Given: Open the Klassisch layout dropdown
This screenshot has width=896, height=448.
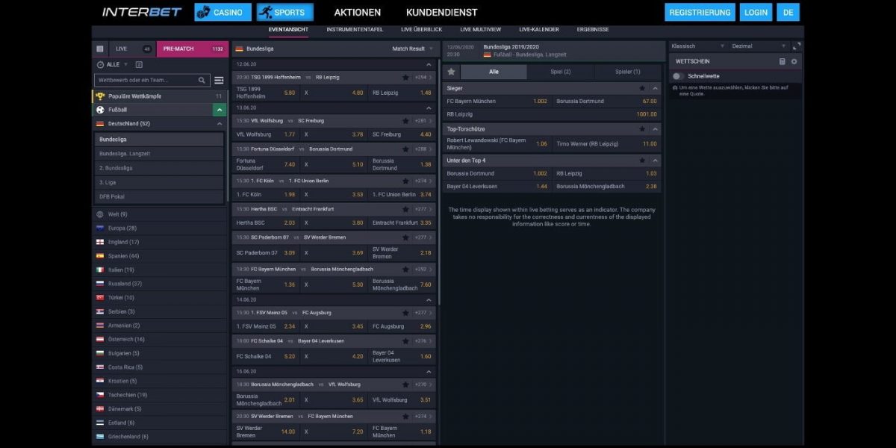Looking at the screenshot, I should tap(697, 46).
